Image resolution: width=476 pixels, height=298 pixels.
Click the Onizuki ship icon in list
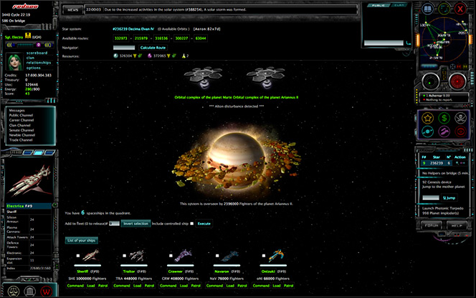(x=276, y=254)
